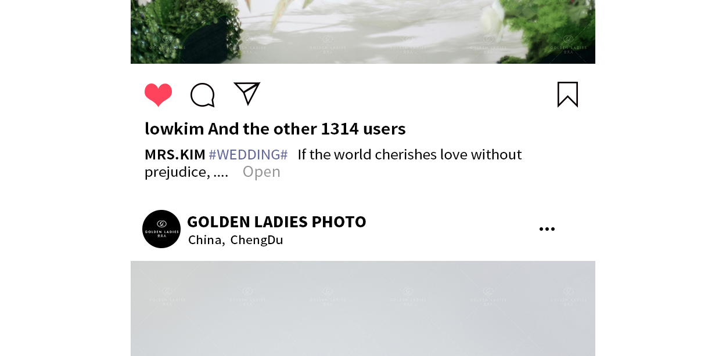Open GOLDEN LADIES PHOTO account name
Viewport: 726px width, 356px height.
[x=276, y=221]
